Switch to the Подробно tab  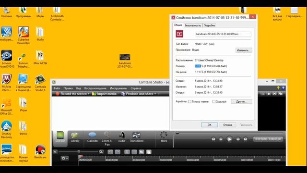point(209,25)
